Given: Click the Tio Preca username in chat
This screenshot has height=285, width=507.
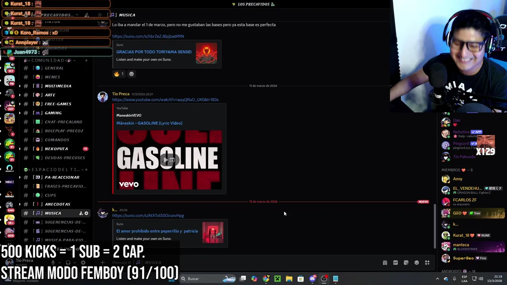Looking at the screenshot, I should (120, 94).
